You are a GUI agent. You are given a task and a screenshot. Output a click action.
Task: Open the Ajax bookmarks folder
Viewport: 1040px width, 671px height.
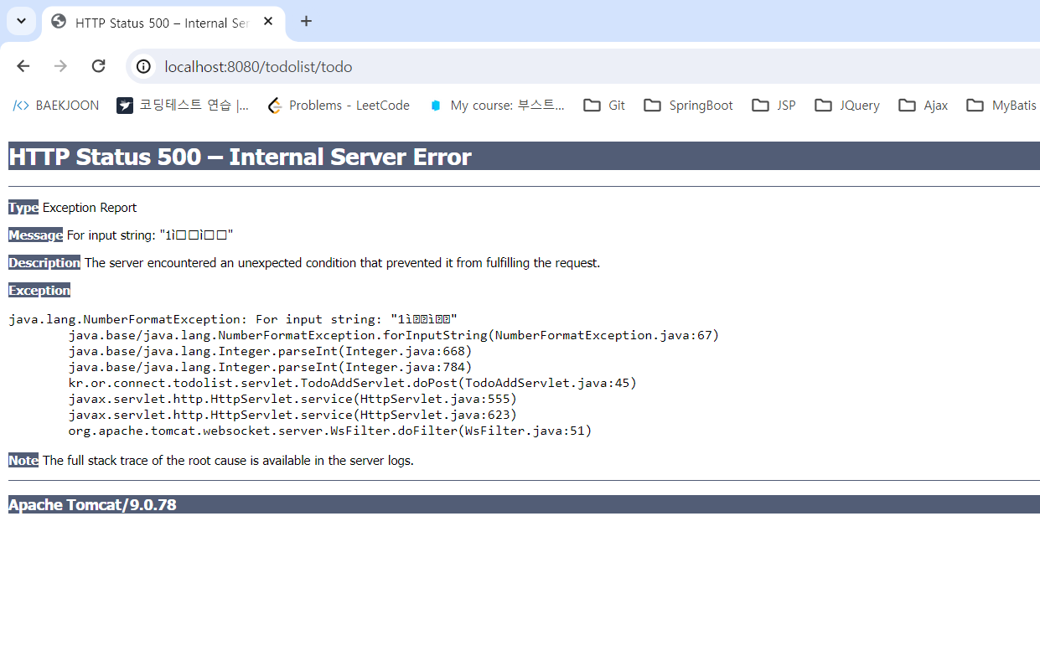coord(923,105)
